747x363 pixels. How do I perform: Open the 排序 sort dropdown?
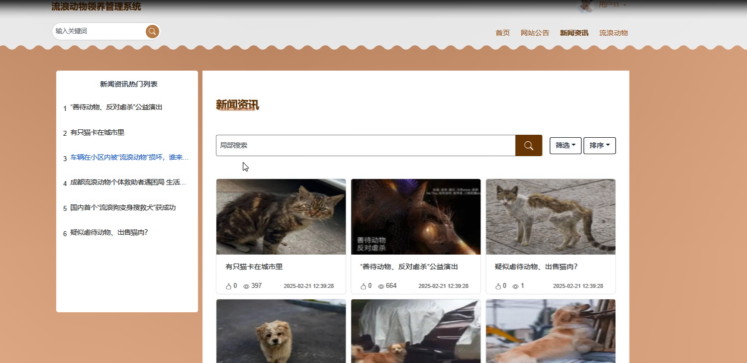pos(600,146)
